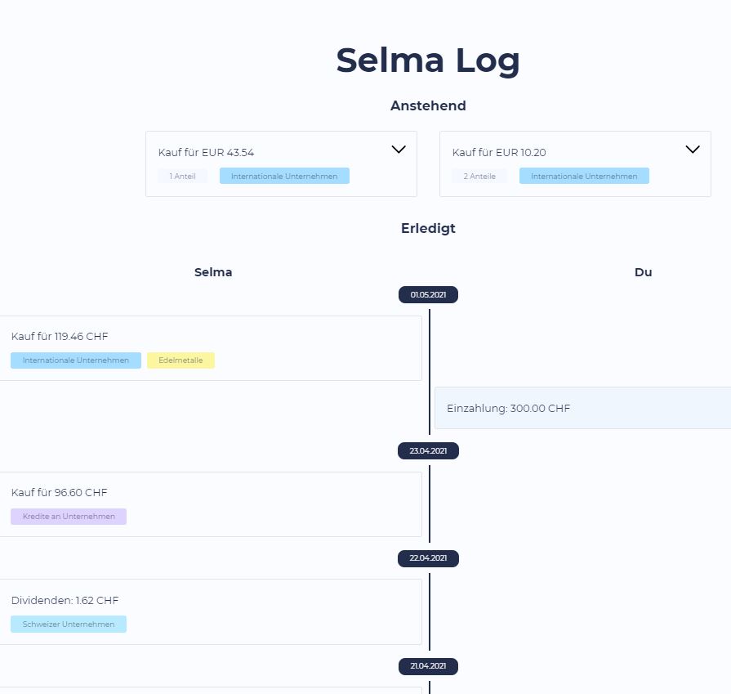Viewport: 731px width, 694px height.
Task: Select the 22.04.2021 date marker
Action: 428,558
